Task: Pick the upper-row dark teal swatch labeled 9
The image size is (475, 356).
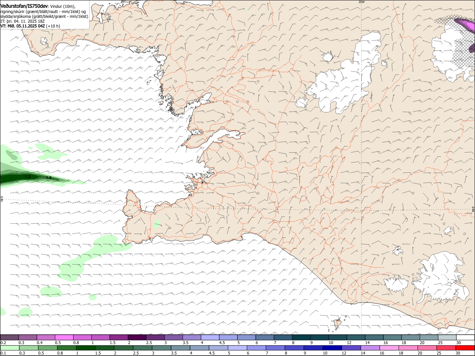Action: click(x=319, y=337)
